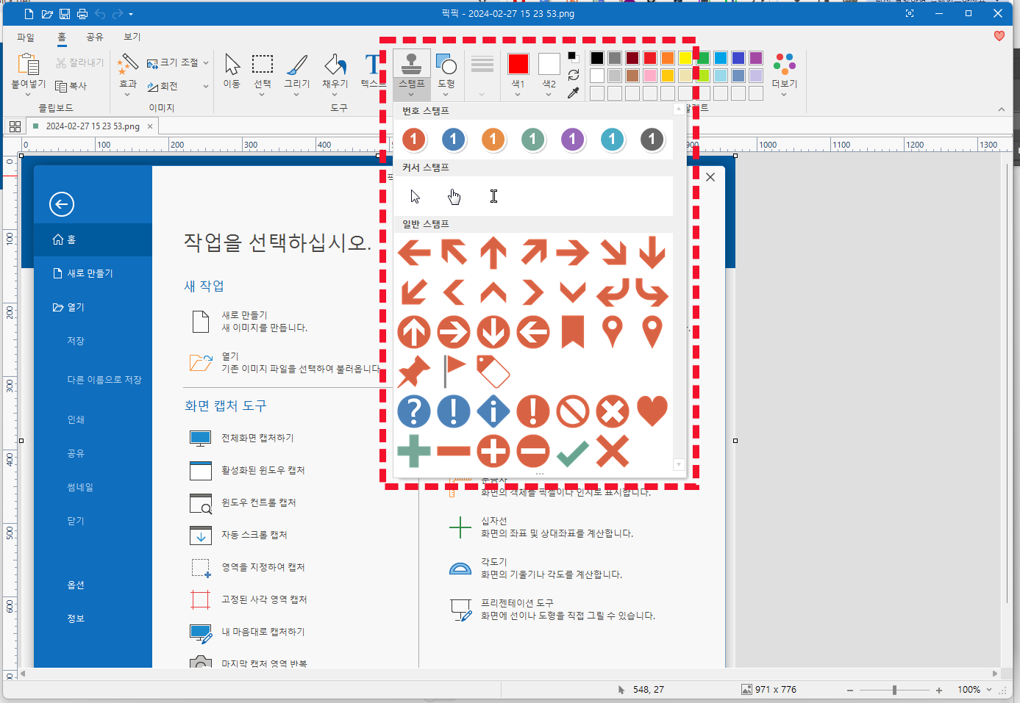Open 더보기 for more colors

(785, 74)
